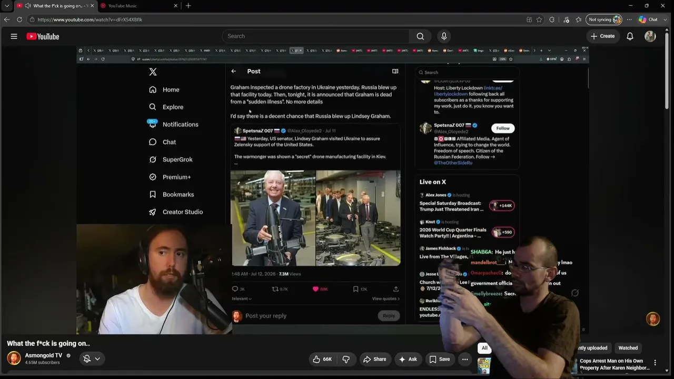Open options for the Cops Arrest Man video
The width and height of the screenshot is (674, 379).
pyautogui.click(x=655, y=363)
